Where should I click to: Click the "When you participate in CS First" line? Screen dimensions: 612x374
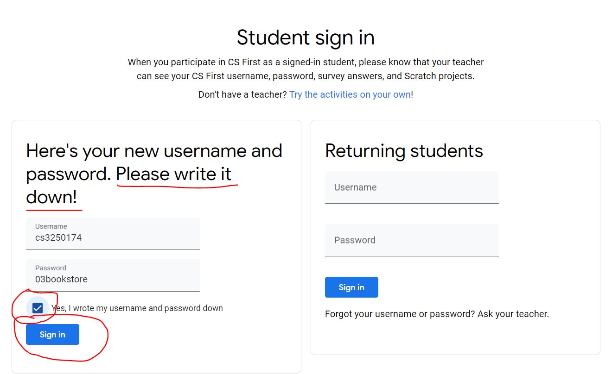click(306, 62)
